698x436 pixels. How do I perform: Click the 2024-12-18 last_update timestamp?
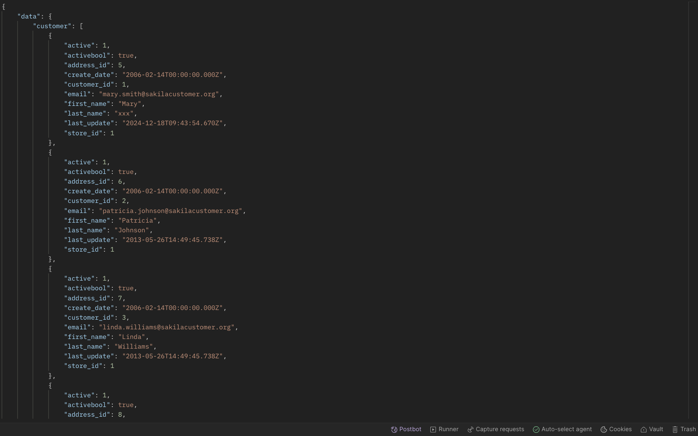173,123
